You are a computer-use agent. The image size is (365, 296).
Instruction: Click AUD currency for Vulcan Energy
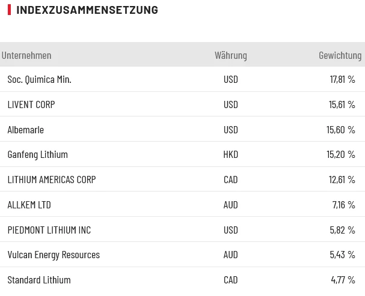click(x=230, y=255)
